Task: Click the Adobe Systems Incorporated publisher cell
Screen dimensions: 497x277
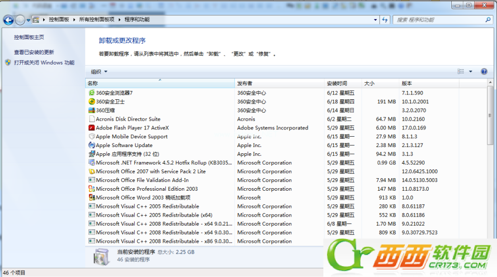Action: click(272, 128)
